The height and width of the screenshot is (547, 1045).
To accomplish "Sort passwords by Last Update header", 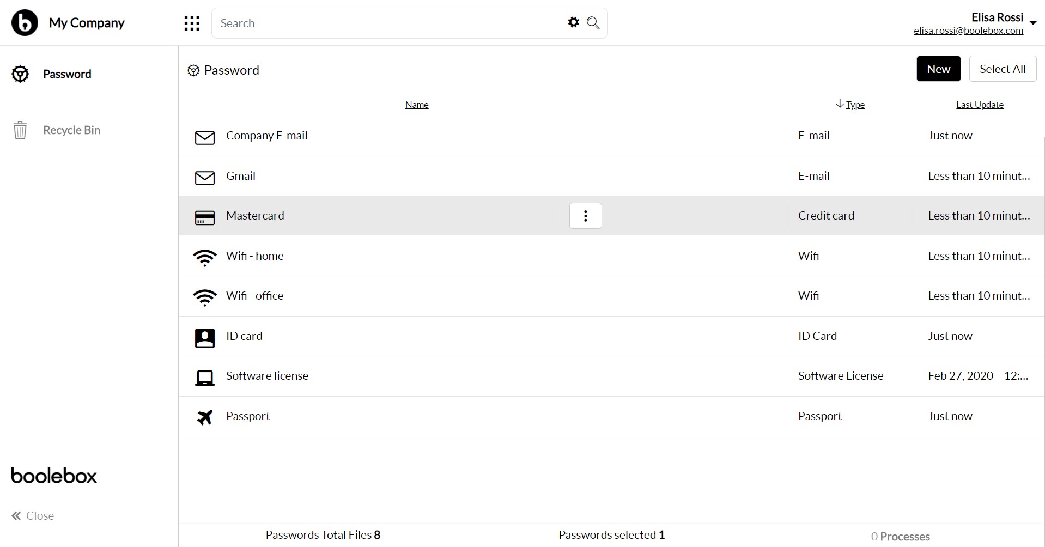I will 979,105.
